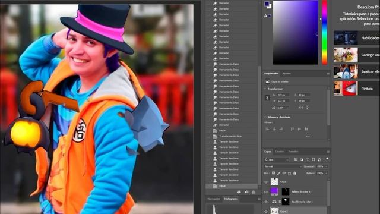This screenshot has height=214, width=380.
Task: Click the align vertical centers icon
Action: click(x=299, y=129)
